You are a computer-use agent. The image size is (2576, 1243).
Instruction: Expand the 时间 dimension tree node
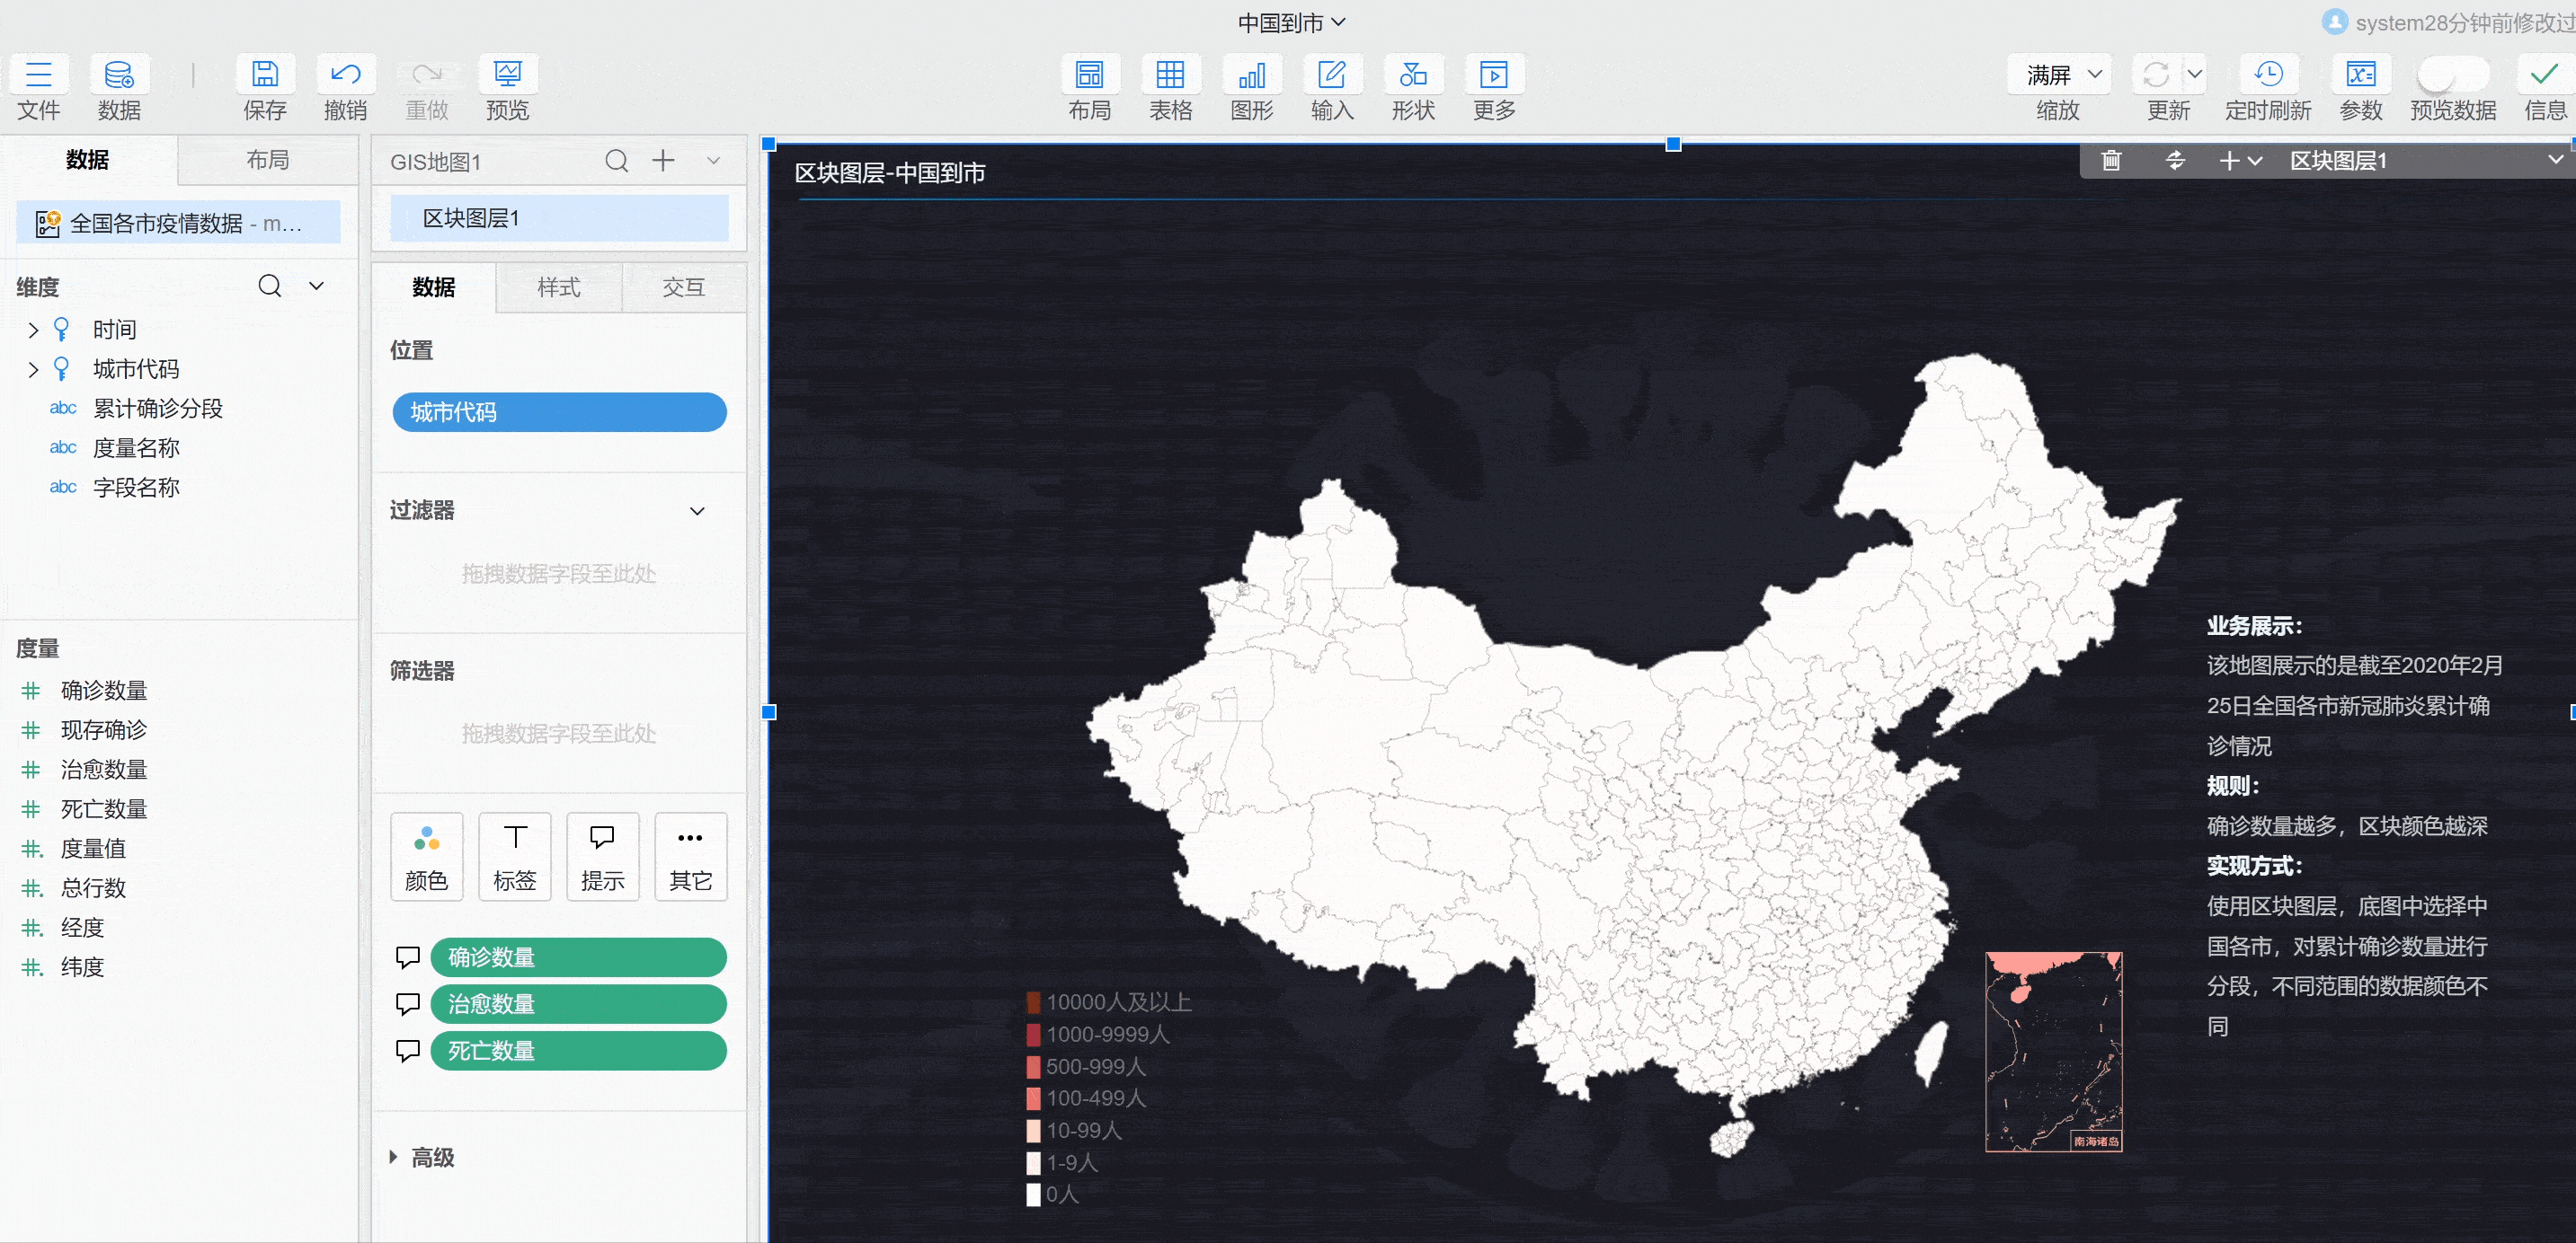[x=33, y=330]
